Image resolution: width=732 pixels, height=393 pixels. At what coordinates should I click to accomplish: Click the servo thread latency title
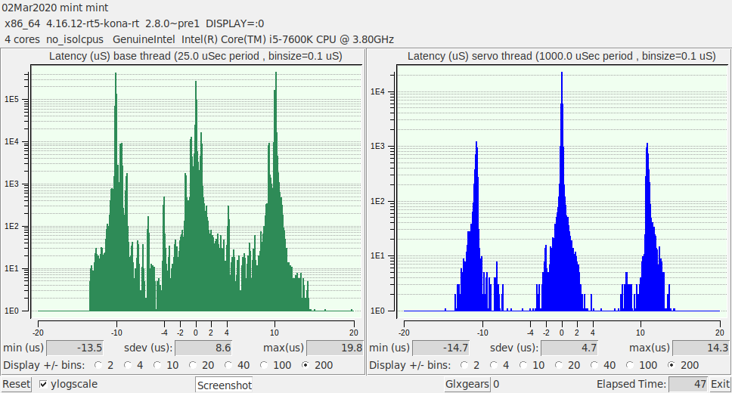click(x=562, y=56)
